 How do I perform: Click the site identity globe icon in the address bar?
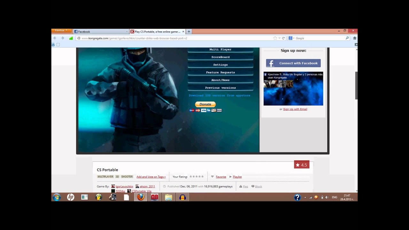78,38
